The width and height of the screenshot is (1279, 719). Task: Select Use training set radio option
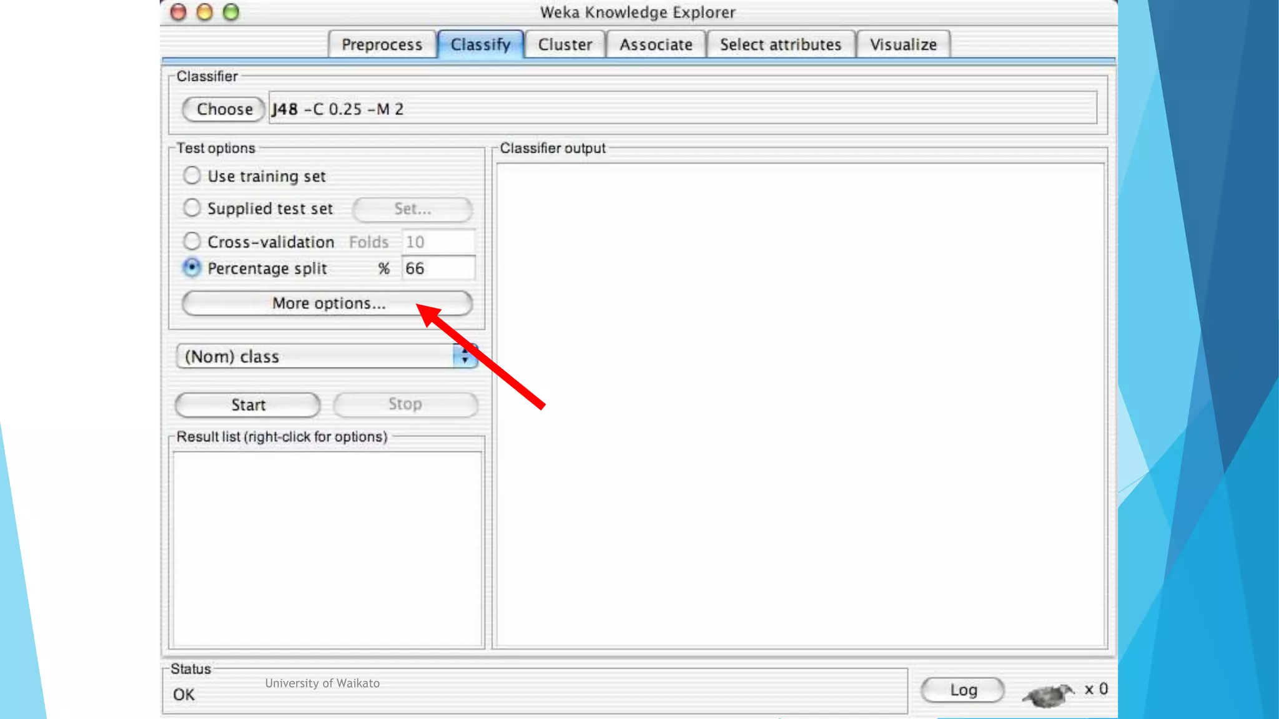pos(192,175)
